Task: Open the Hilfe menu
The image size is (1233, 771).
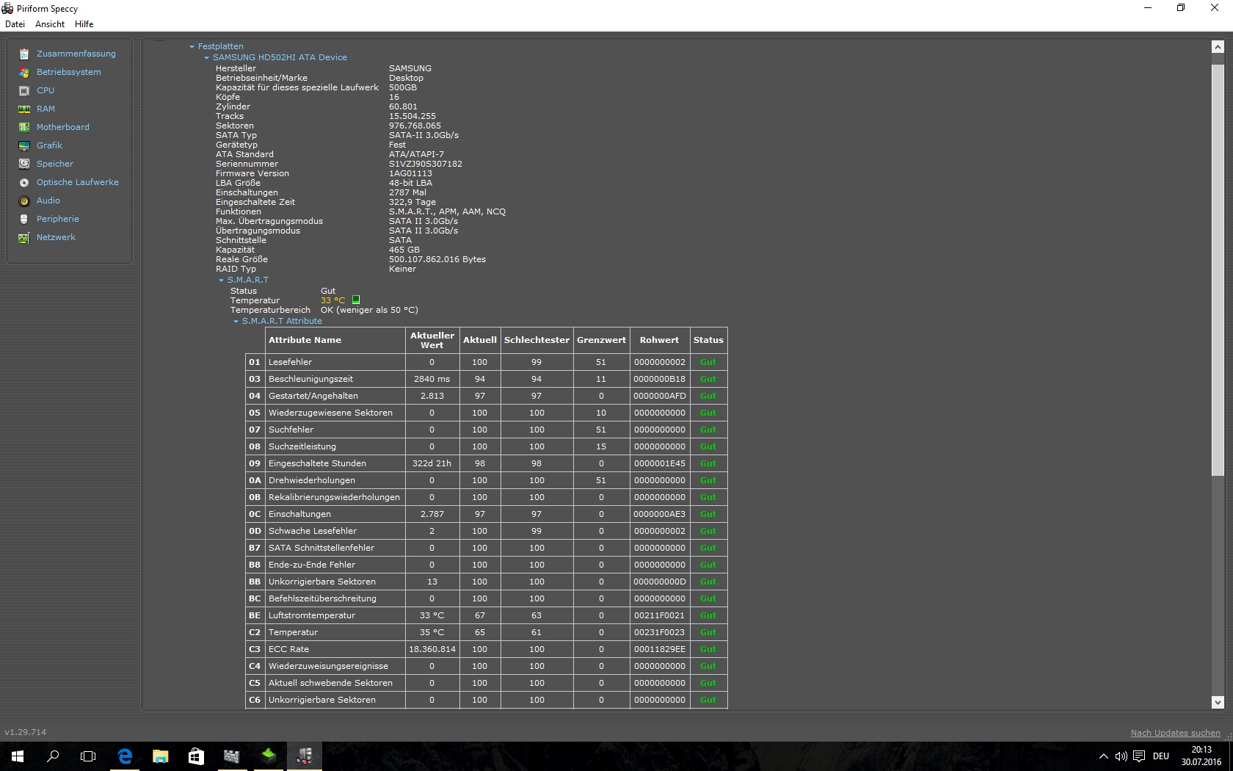Action: click(84, 24)
